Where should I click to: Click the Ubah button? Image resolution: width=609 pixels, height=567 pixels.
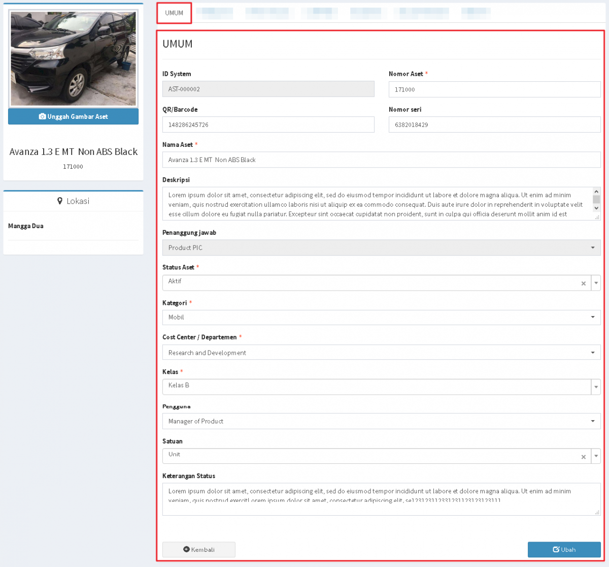pos(564,549)
